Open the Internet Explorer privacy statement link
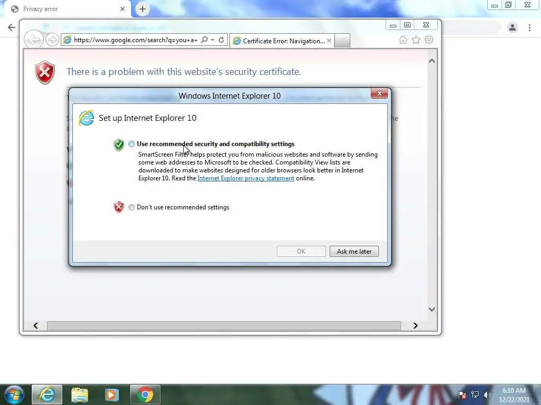Image resolution: width=541 pixels, height=405 pixels. coord(246,178)
